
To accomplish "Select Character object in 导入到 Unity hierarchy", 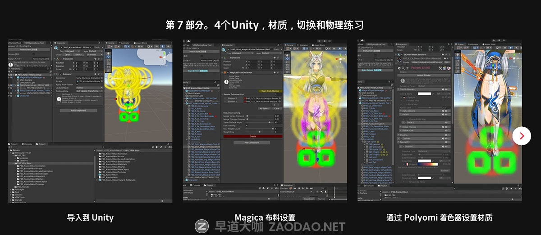I will coord(24,96).
